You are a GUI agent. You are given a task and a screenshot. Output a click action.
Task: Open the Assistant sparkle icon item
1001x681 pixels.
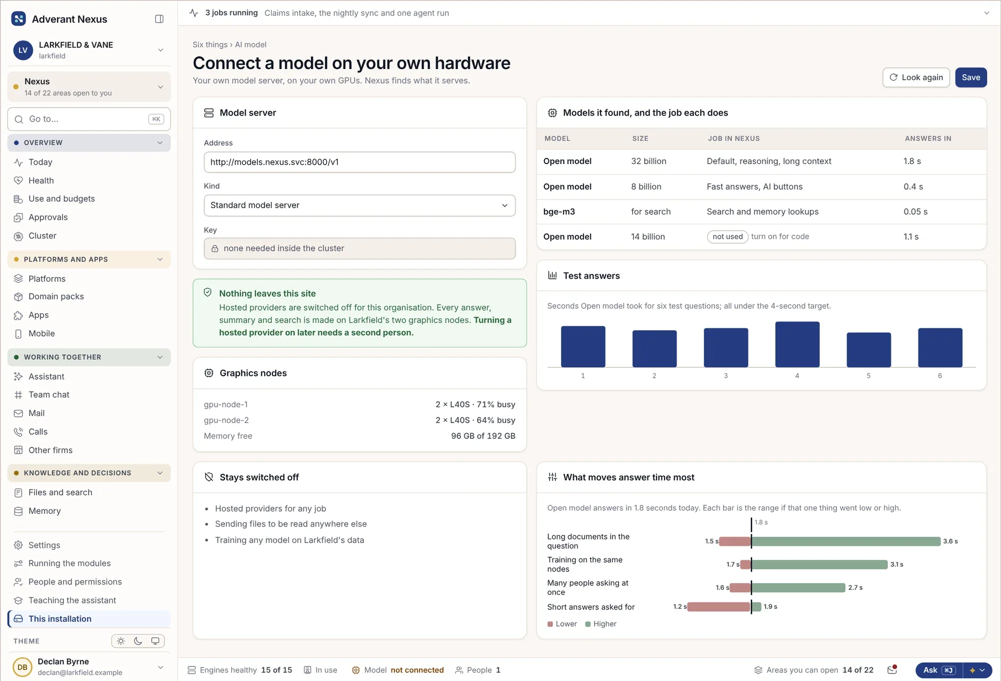[18, 377]
